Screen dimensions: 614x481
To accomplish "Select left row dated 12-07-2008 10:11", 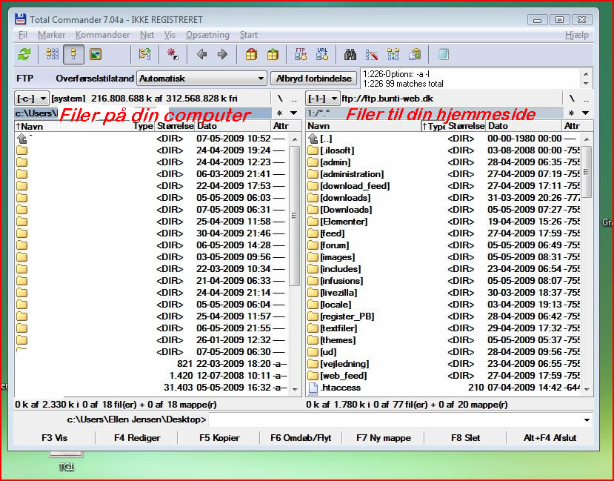I will [152, 376].
